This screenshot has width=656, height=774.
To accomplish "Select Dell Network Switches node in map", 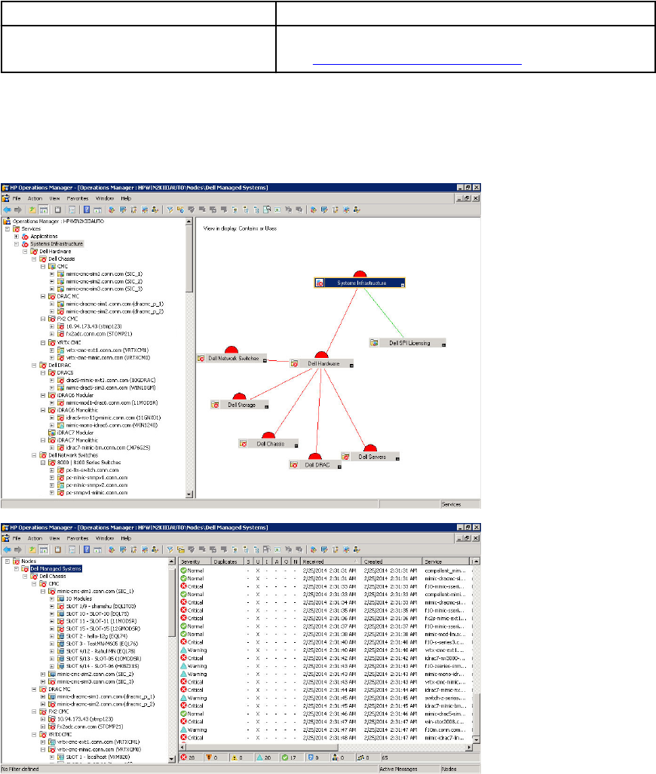I will (x=231, y=359).
